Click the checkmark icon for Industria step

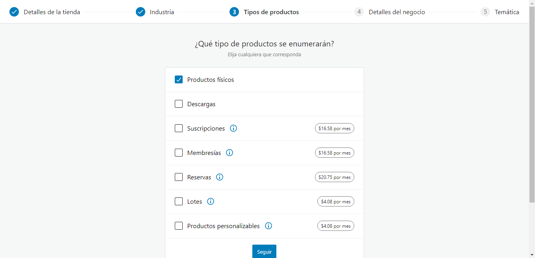pyautogui.click(x=141, y=12)
